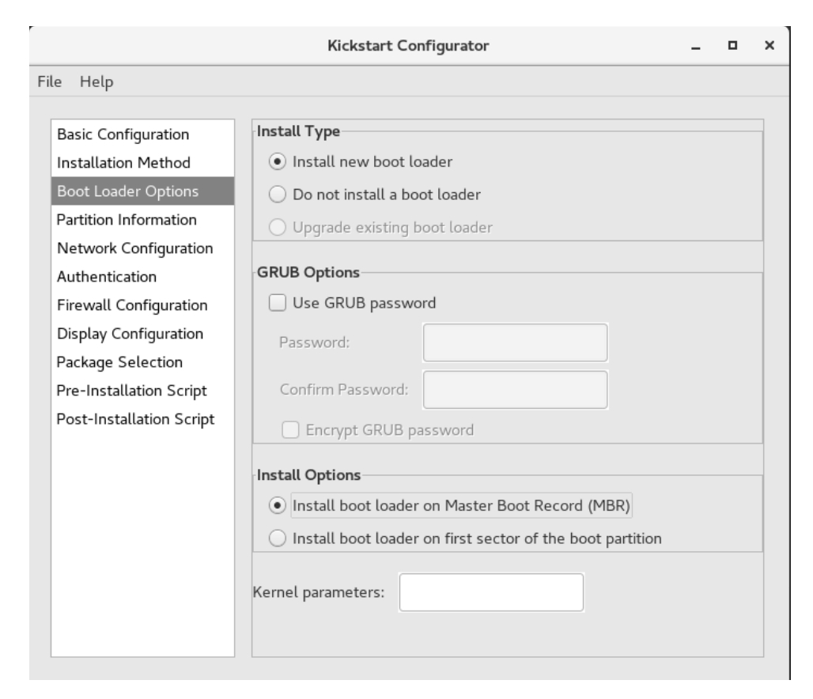
Task: Enable the Use GRUB password checkbox
Action: (277, 302)
